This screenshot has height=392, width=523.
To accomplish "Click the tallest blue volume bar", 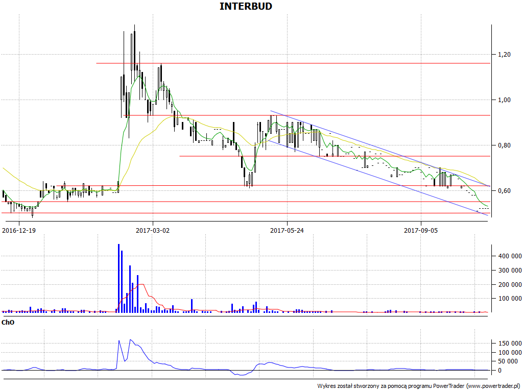I will (x=118, y=278).
